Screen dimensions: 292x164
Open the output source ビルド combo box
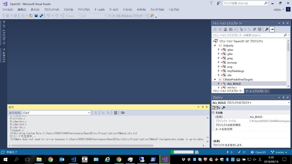[x=56, y=113]
